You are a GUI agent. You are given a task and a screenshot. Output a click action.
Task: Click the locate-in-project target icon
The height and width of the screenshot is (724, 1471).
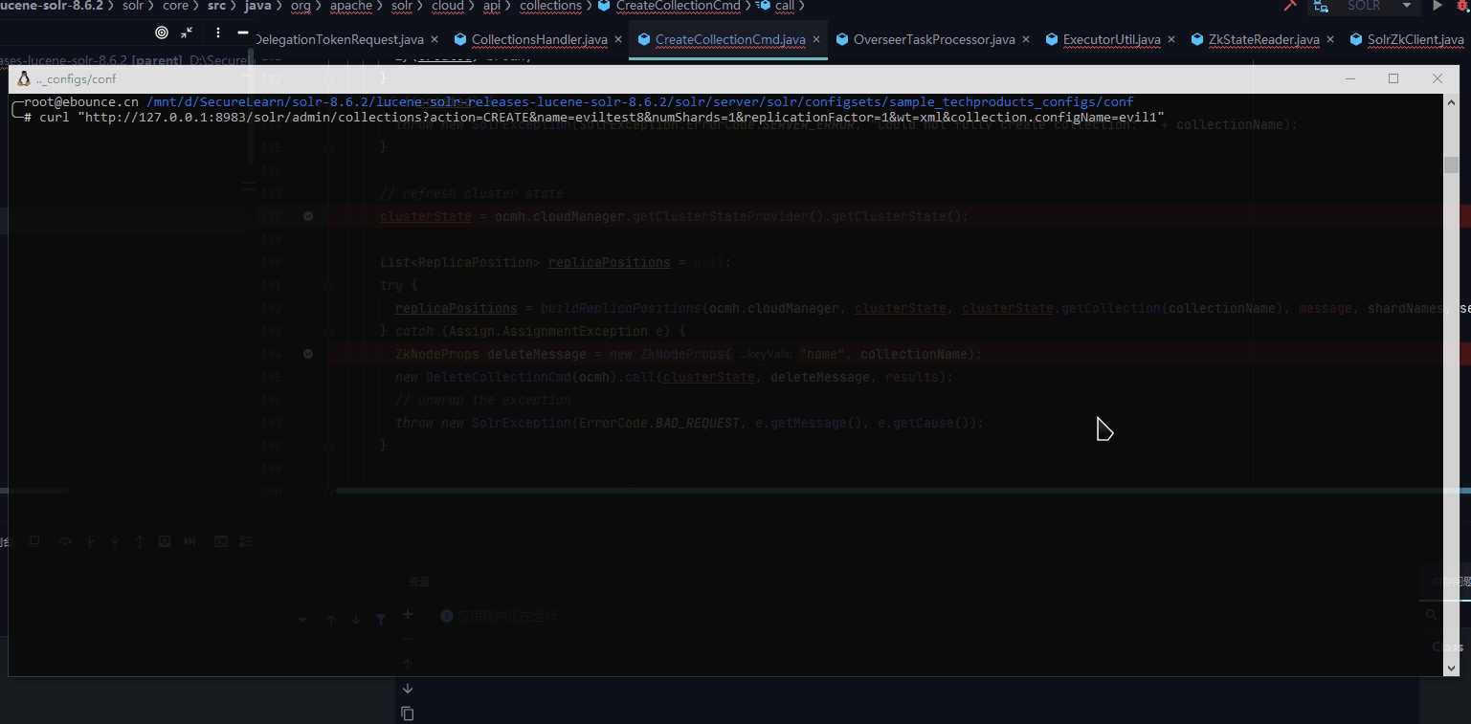click(161, 33)
